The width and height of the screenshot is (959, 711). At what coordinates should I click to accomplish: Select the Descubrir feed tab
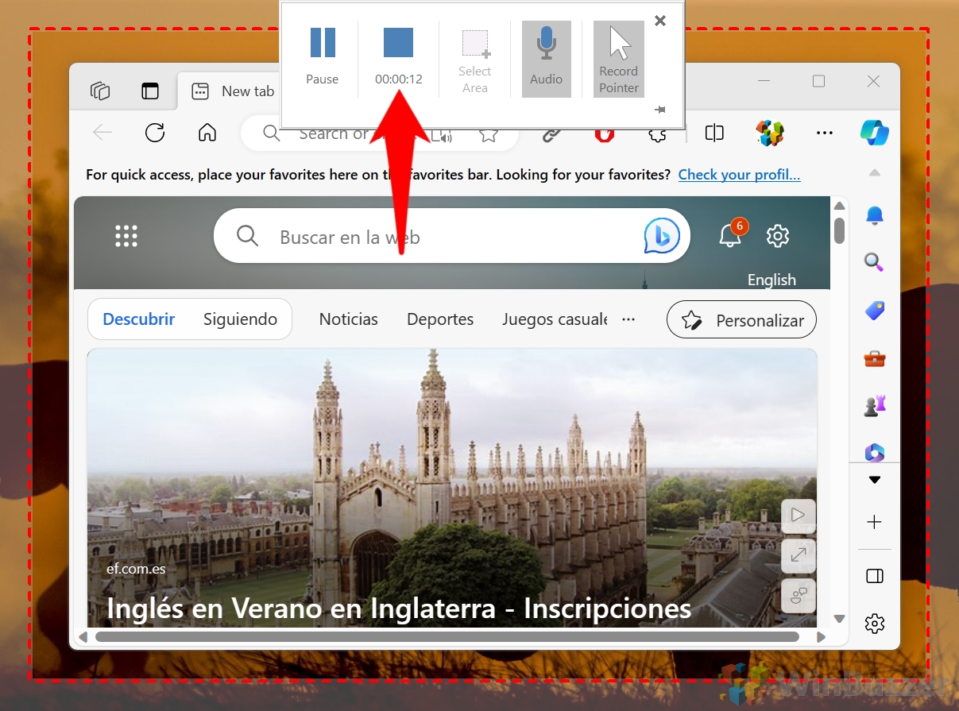[139, 319]
